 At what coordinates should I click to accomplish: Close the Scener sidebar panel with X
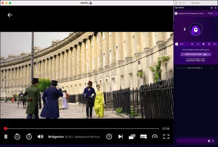(x=215, y=8)
